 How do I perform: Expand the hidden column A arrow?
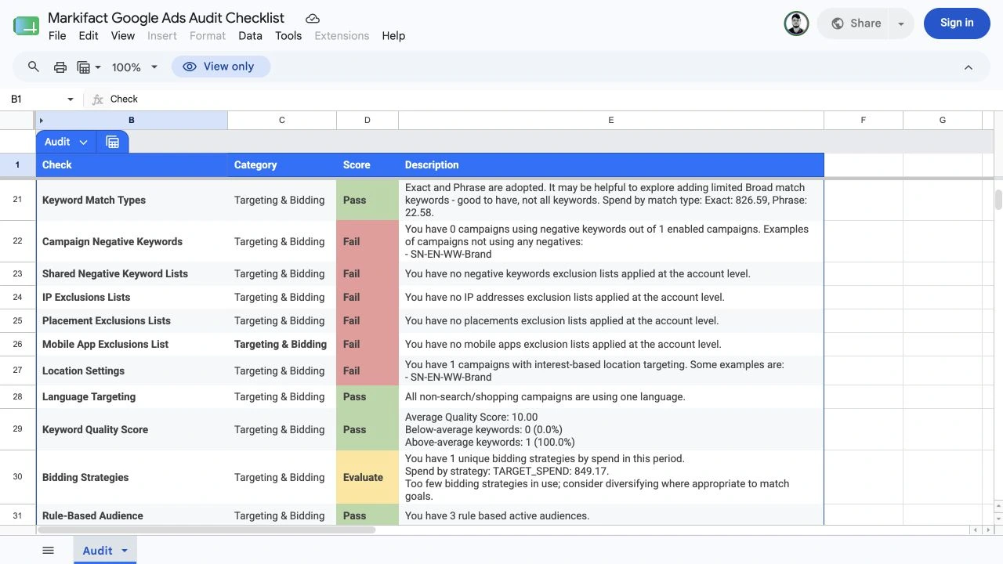tap(41, 121)
